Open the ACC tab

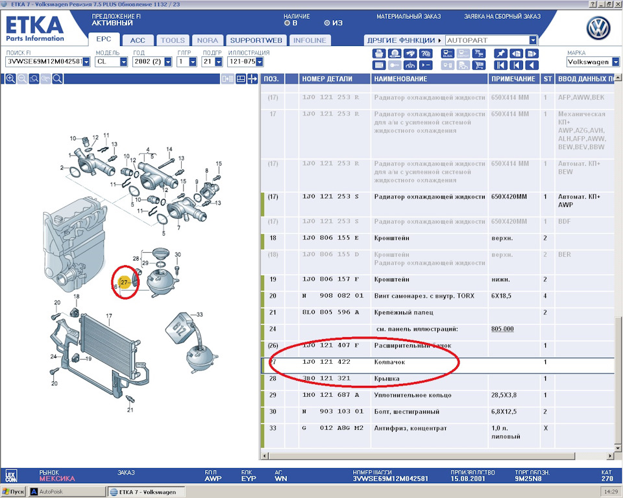point(138,40)
